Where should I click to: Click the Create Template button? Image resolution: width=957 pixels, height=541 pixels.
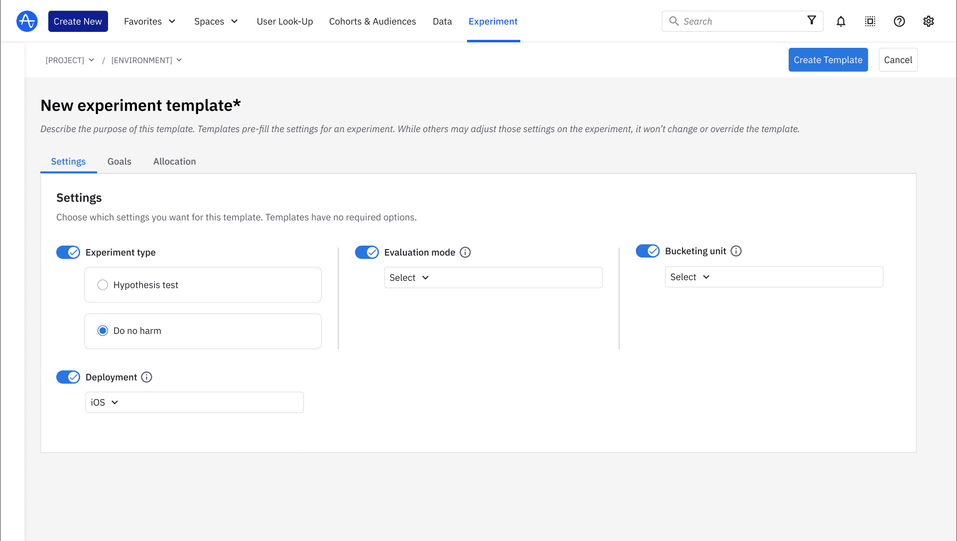[x=828, y=60]
